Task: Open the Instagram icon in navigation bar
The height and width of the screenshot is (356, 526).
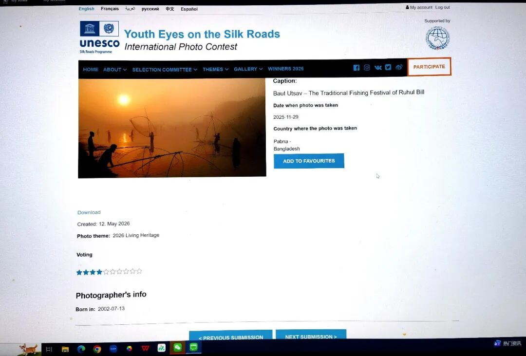Action: tap(367, 68)
